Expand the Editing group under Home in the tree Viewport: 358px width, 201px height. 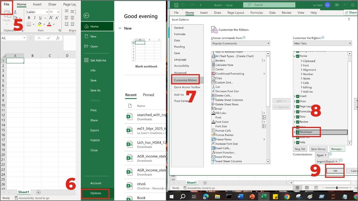tap(302, 87)
